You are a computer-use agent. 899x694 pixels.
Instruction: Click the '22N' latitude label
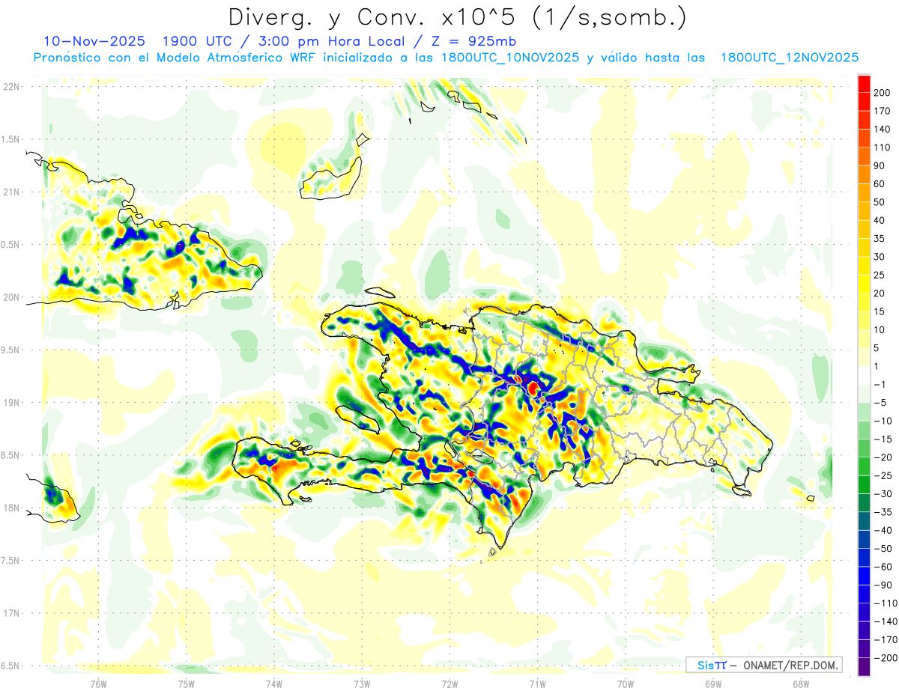tap(10, 86)
